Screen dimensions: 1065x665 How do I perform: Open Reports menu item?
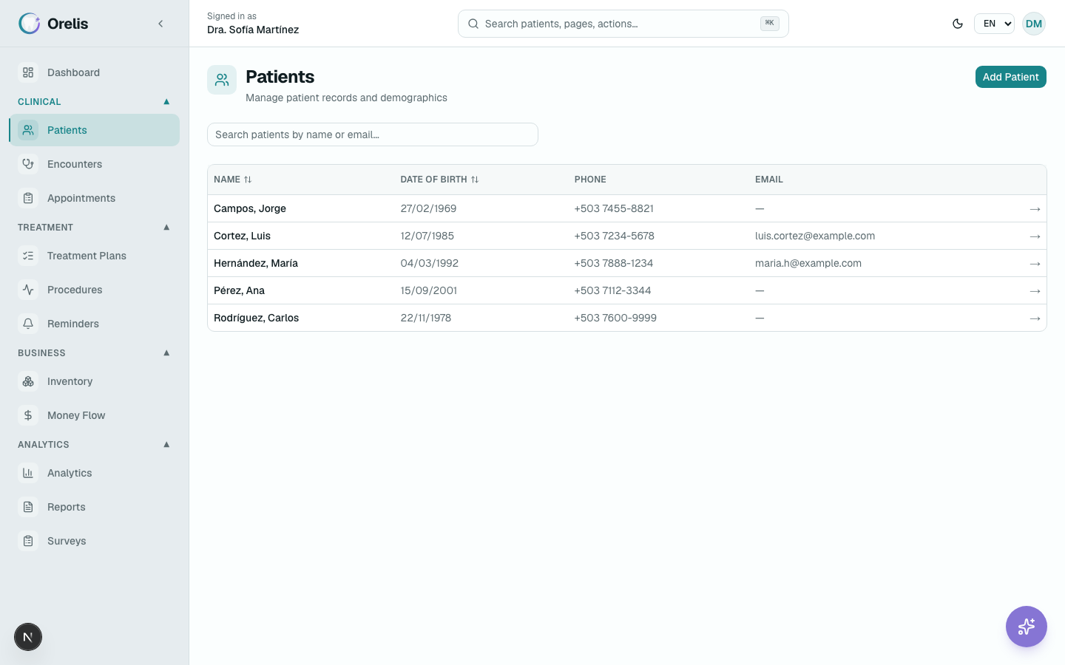coord(95,507)
